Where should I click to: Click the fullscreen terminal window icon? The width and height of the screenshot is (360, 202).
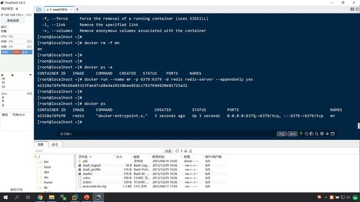tap(332, 134)
